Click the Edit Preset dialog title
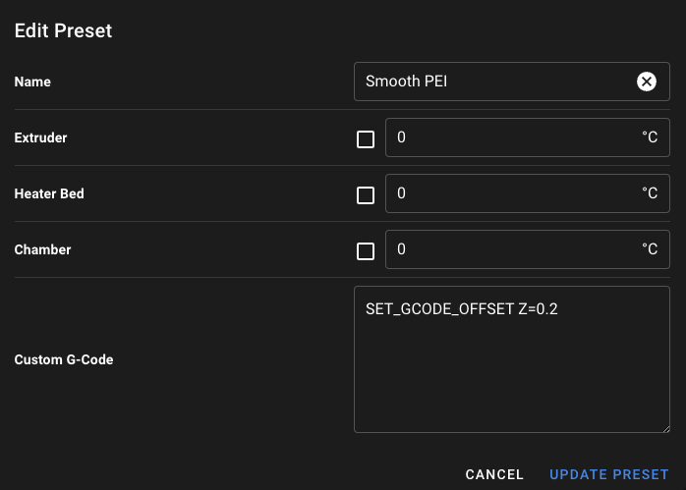The height and width of the screenshot is (490, 686). tap(64, 30)
